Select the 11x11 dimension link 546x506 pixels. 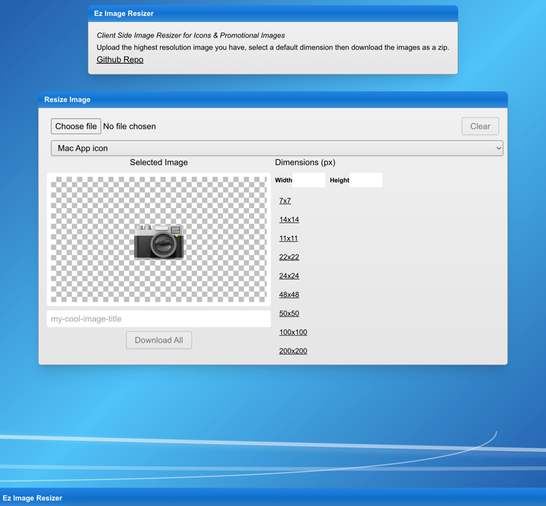tap(288, 239)
